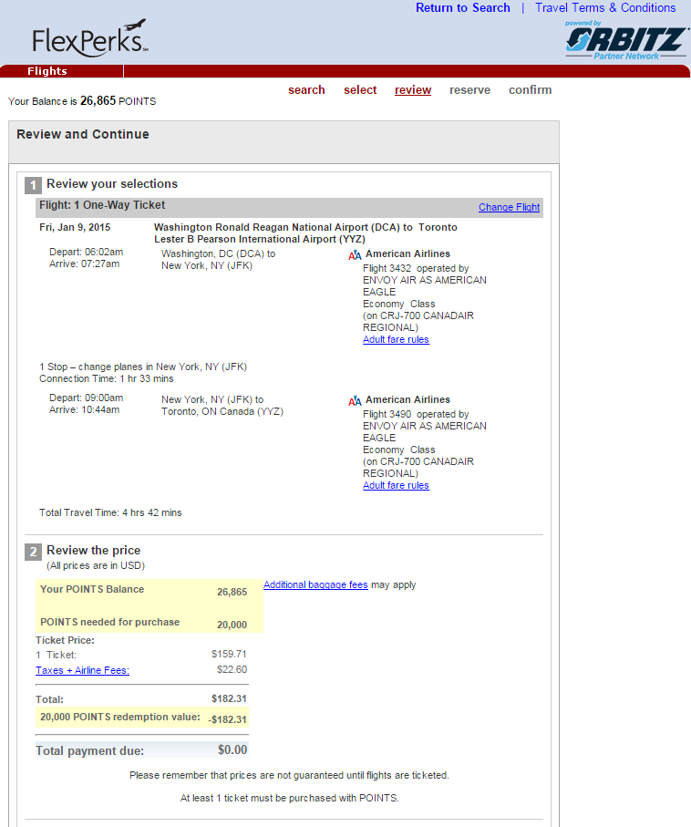Select the Review and Continue heading

pyautogui.click(x=83, y=135)
